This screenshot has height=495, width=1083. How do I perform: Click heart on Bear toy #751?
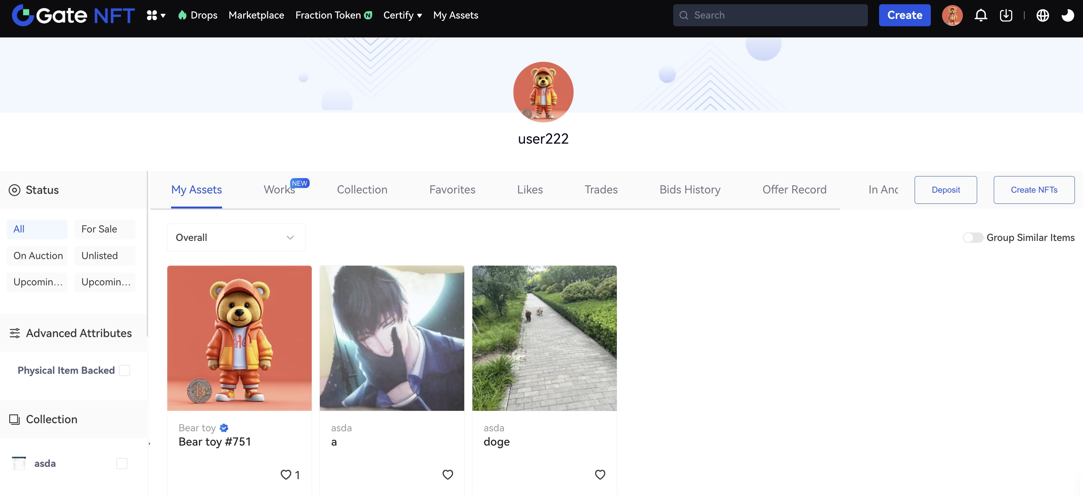click(x=286, y=475)
